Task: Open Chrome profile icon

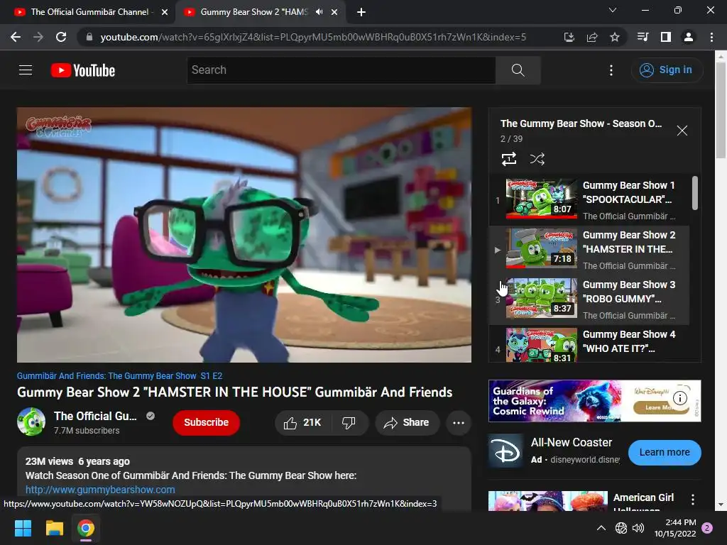Action: pyautogui.click(x=689, y=37)
